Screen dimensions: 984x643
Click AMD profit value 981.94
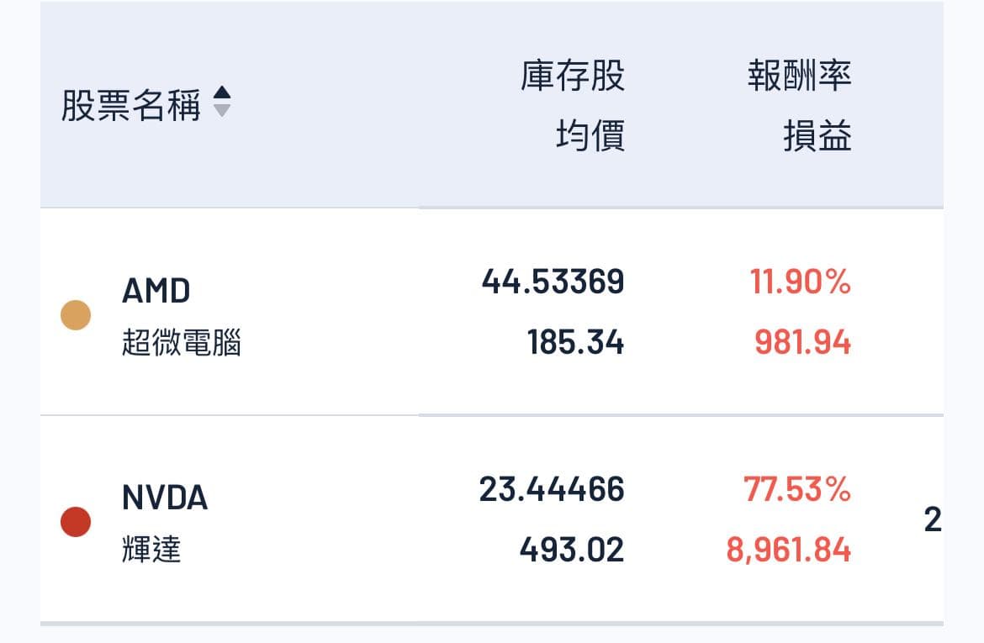click(x=802, y=343)
